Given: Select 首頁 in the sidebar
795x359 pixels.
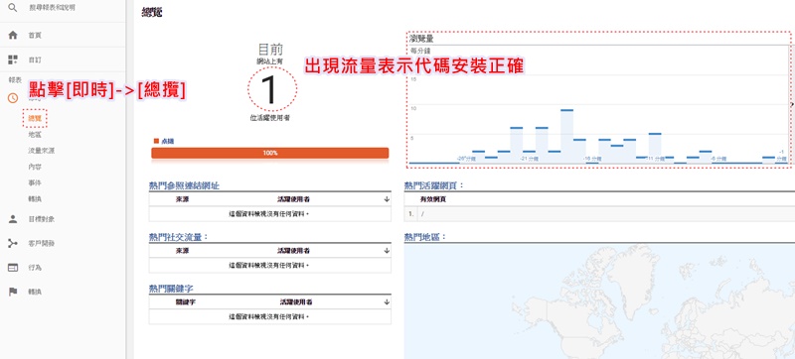Looking at the screenshot, I should tap(35, 36).
